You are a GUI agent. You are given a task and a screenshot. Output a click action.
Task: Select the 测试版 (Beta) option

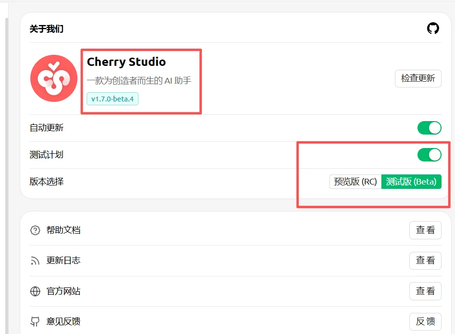pyautogui.click(x=411, y=182)
